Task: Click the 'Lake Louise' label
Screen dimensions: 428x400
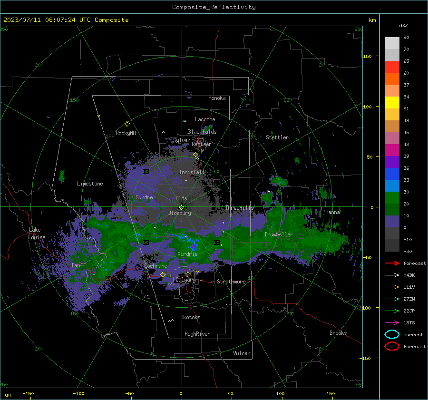Action: click(x=37, y=234)
